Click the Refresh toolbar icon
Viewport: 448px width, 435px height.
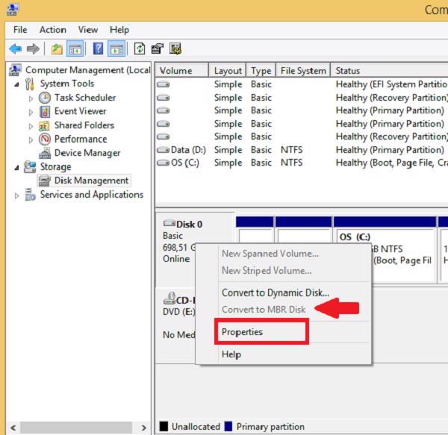point(139,48)
